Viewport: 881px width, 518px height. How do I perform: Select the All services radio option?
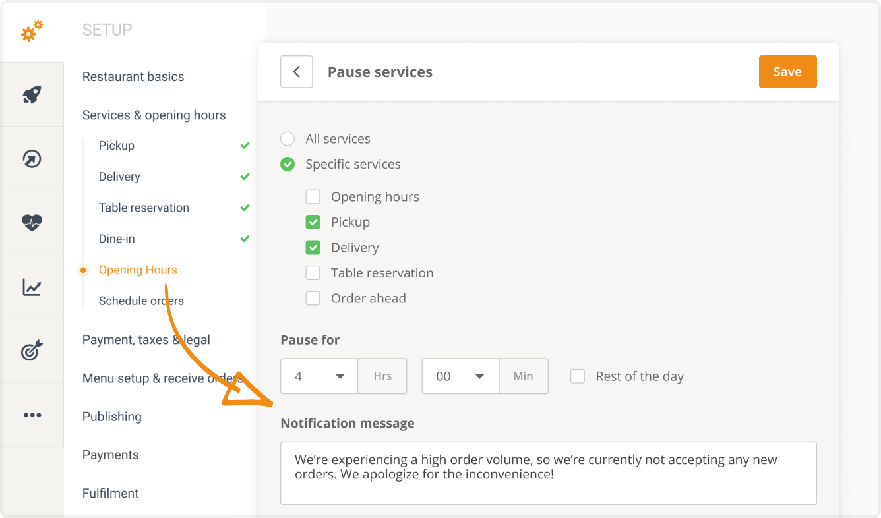[x=288, y=139]
